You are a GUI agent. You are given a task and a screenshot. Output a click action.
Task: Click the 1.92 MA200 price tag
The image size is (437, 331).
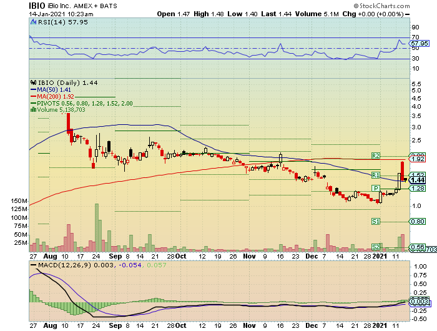click(417, 159)
